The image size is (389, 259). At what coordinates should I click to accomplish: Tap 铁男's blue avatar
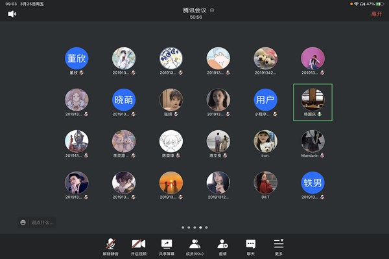(312, 183)
